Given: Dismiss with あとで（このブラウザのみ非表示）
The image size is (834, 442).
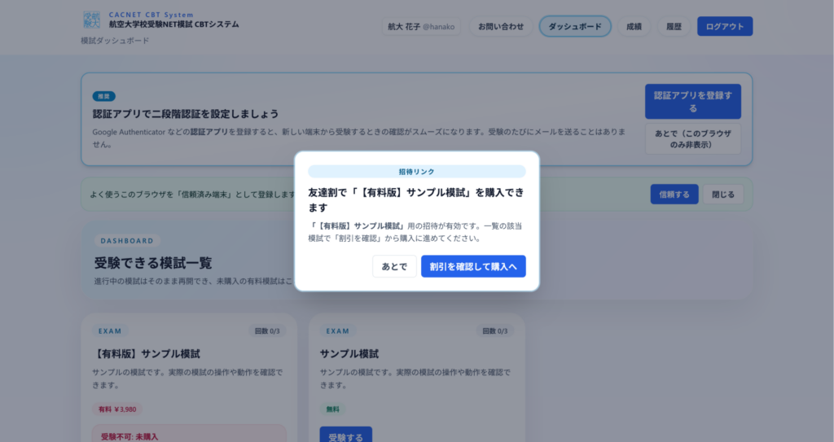Looking at the screenshot, I should 692,138.
